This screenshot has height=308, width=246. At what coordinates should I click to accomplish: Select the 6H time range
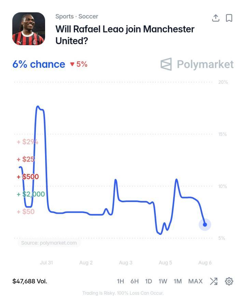pos(135,281)
